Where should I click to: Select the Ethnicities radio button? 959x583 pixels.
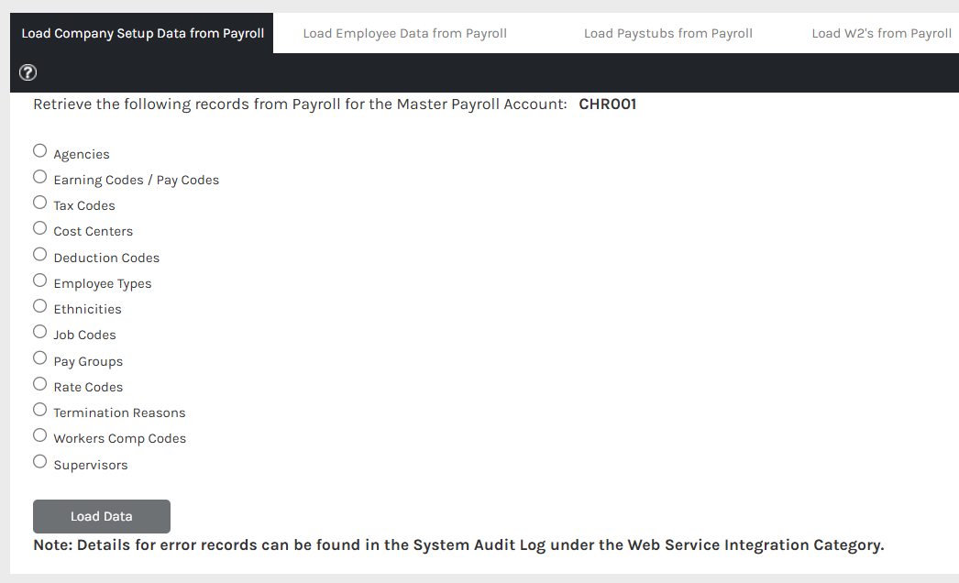pos(39,306)
